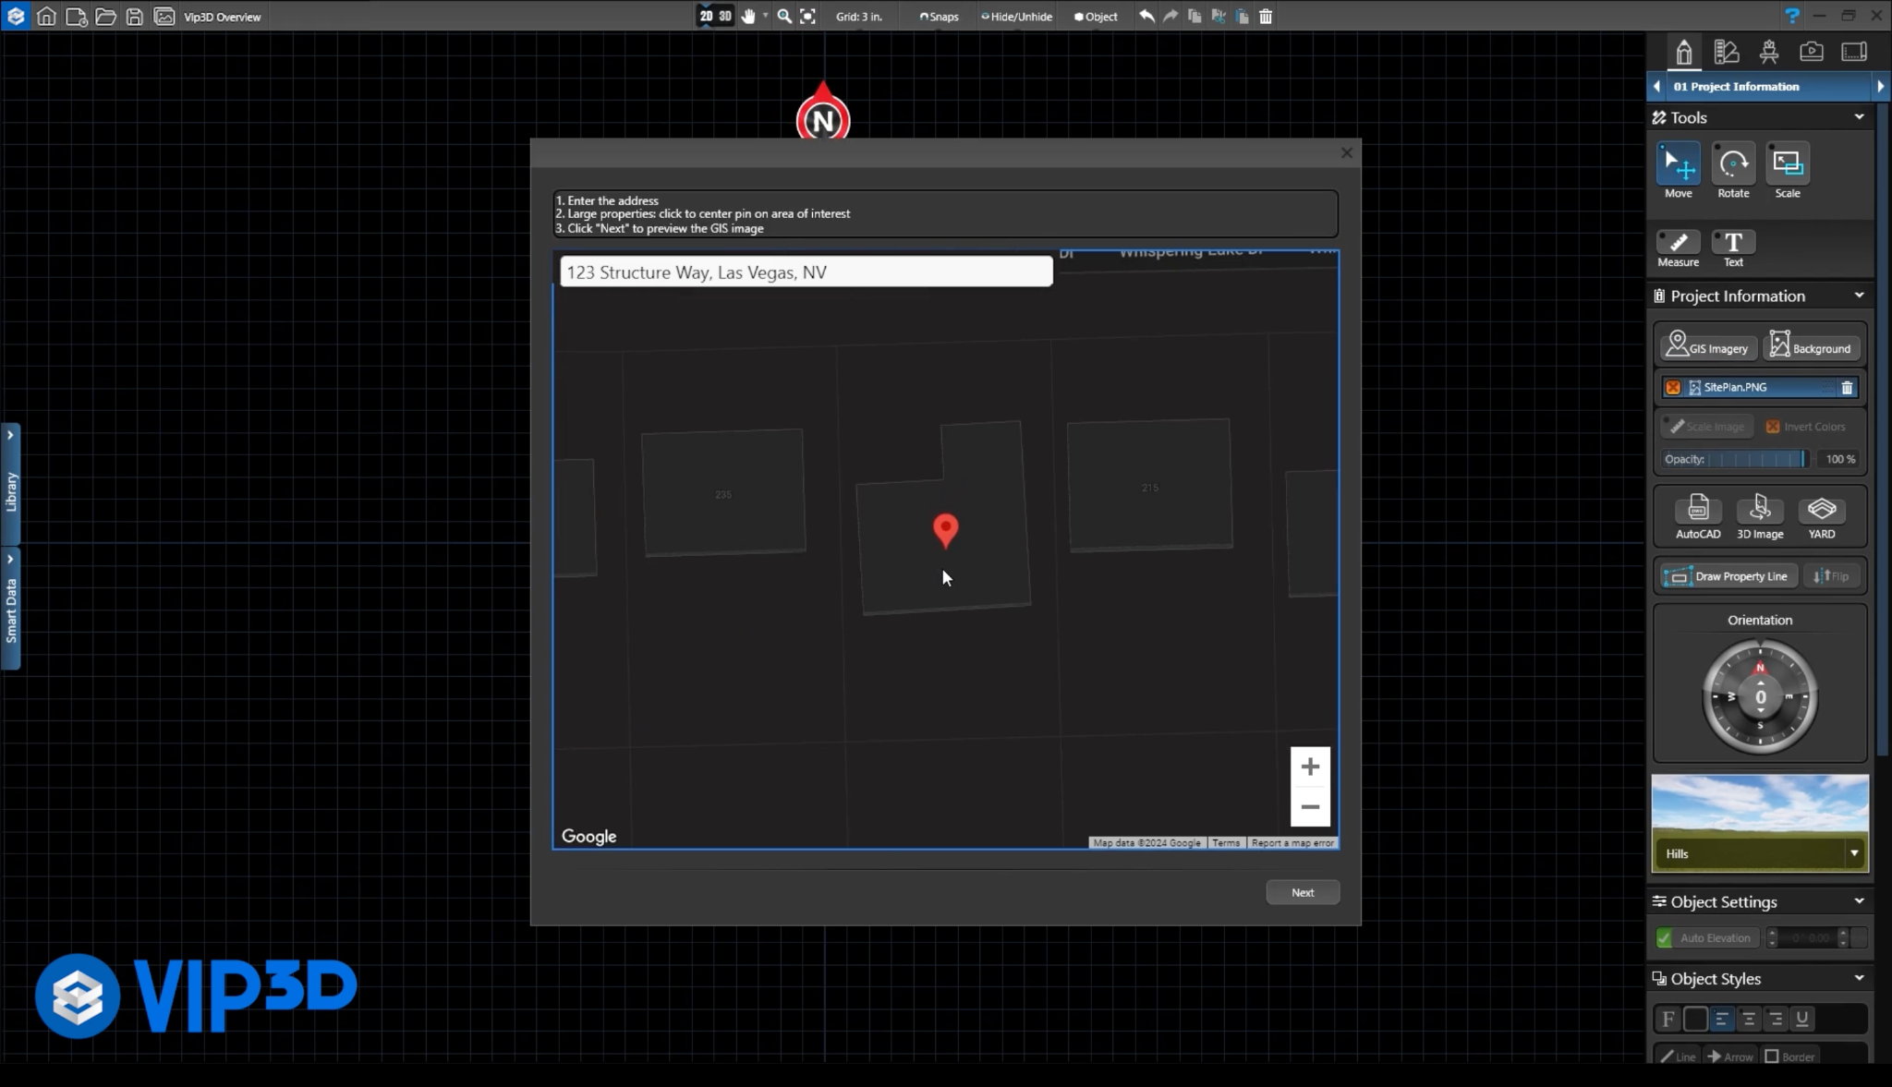Click the Draw Property Line button
The width and height of the screenshot is (1892, 1087).
(x=1727, y=576)
